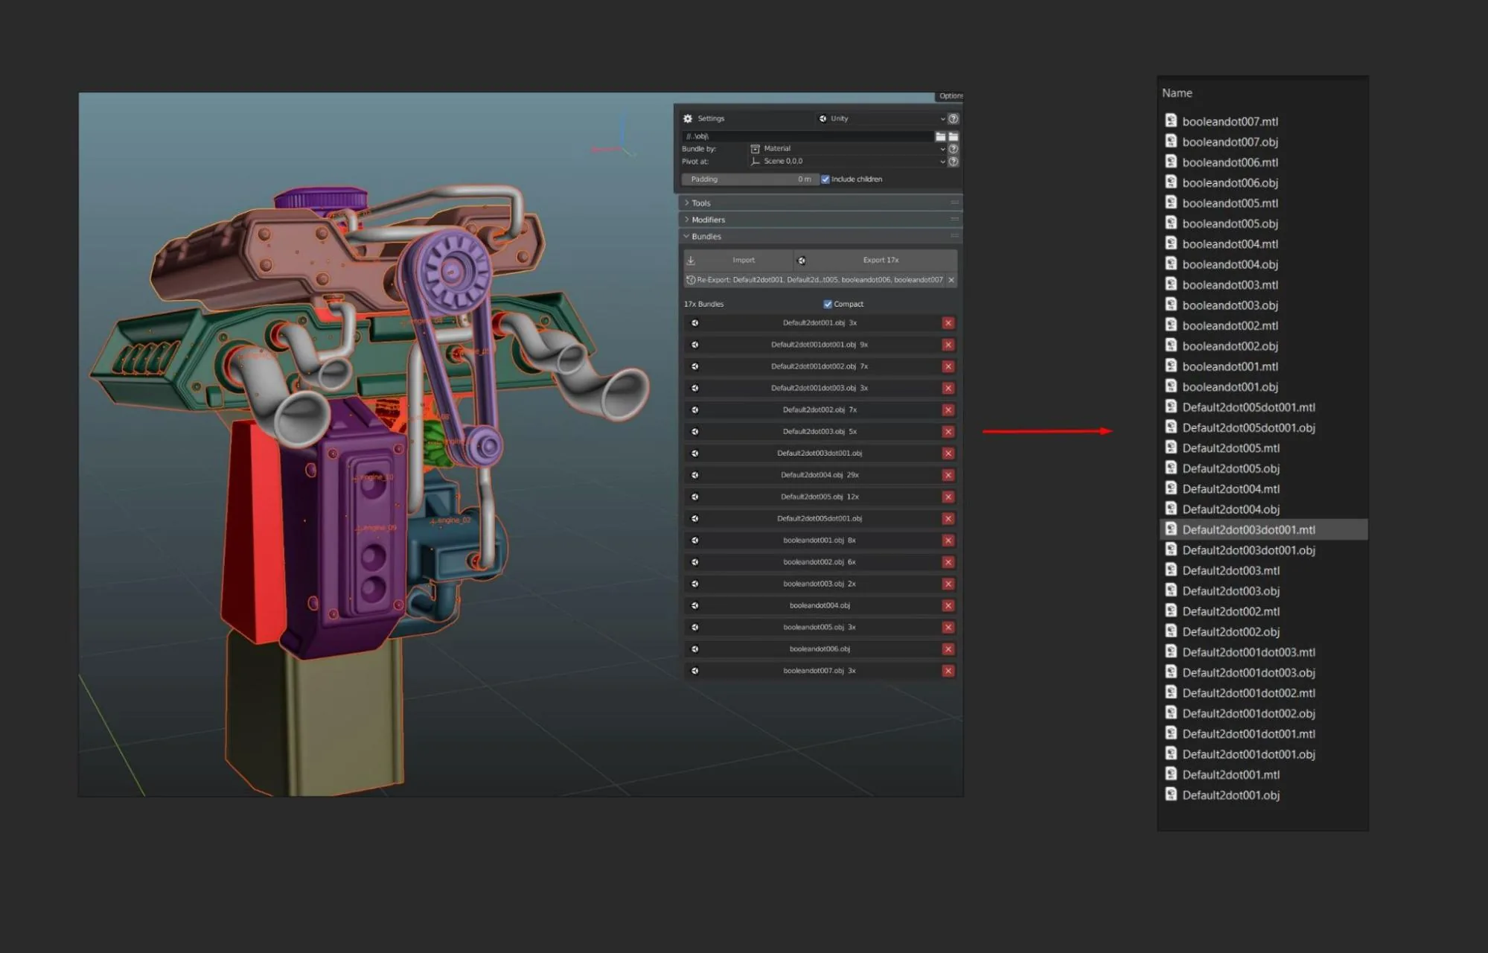Open the Unity target platform dropdown
This screenshot has height=953, width=1488.
tap(881, 118)
